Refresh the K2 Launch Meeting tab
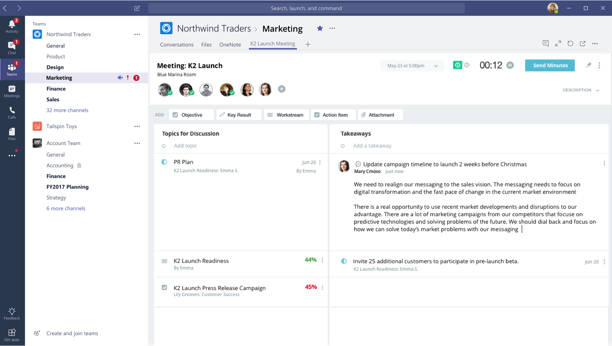 (570, 43)
